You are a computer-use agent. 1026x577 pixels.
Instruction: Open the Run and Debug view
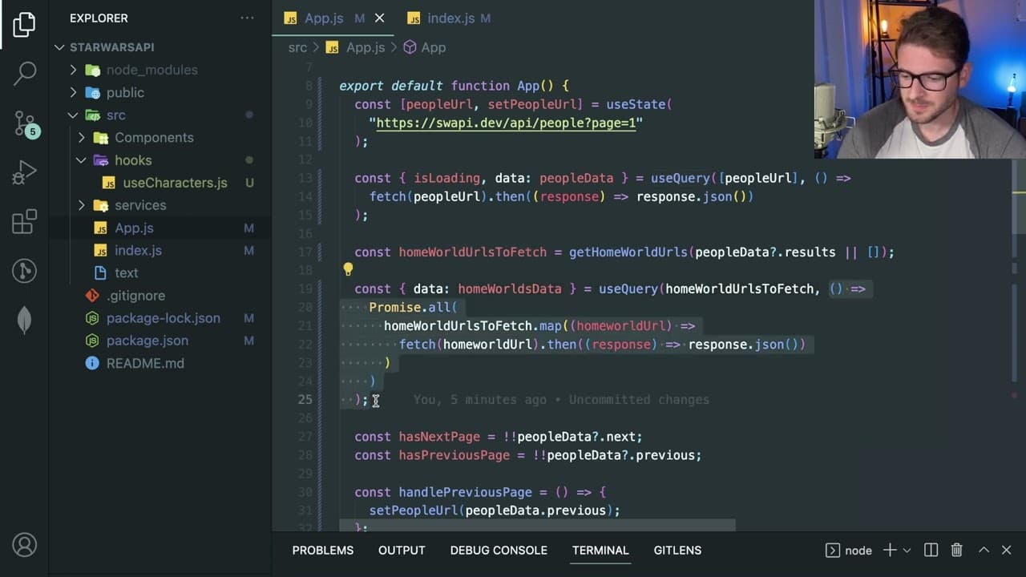[24, 171]
